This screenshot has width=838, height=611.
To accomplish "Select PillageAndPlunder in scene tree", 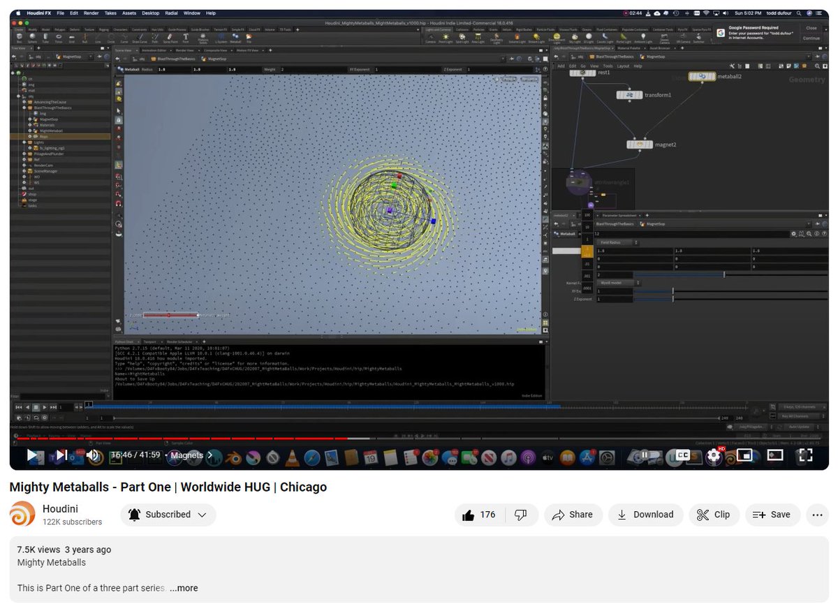I will tap(48, 154).
